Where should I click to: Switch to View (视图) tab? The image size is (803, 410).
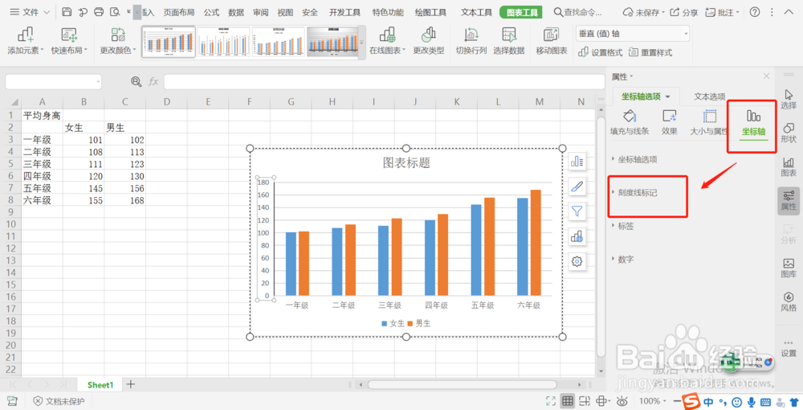(285, 12)
